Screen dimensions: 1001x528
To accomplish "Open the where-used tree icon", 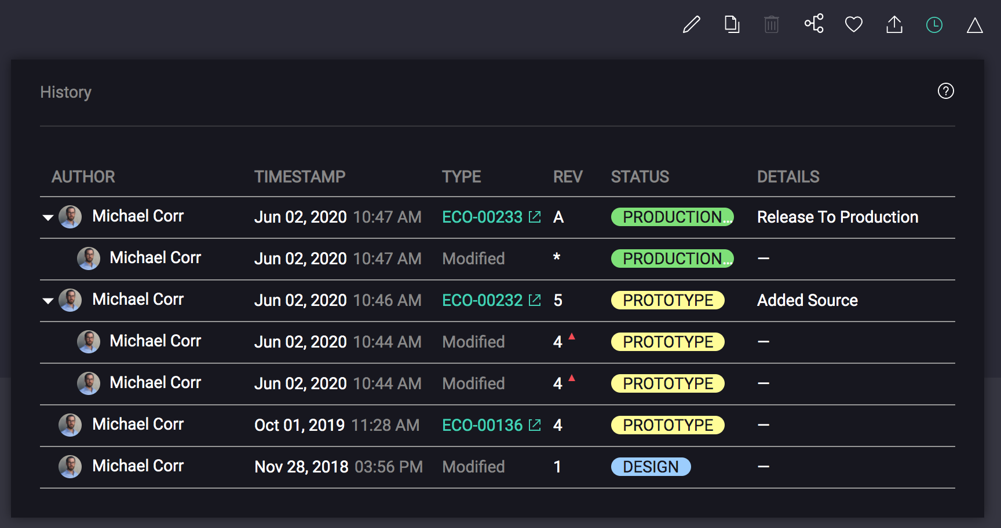I will click(x=813, y=24).
